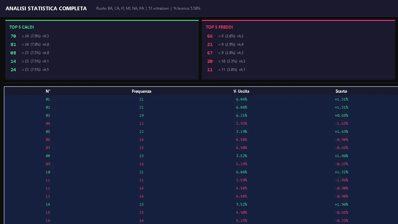
Task: Select the 6.86% value in row 10
Action: [x=241, y=172]
